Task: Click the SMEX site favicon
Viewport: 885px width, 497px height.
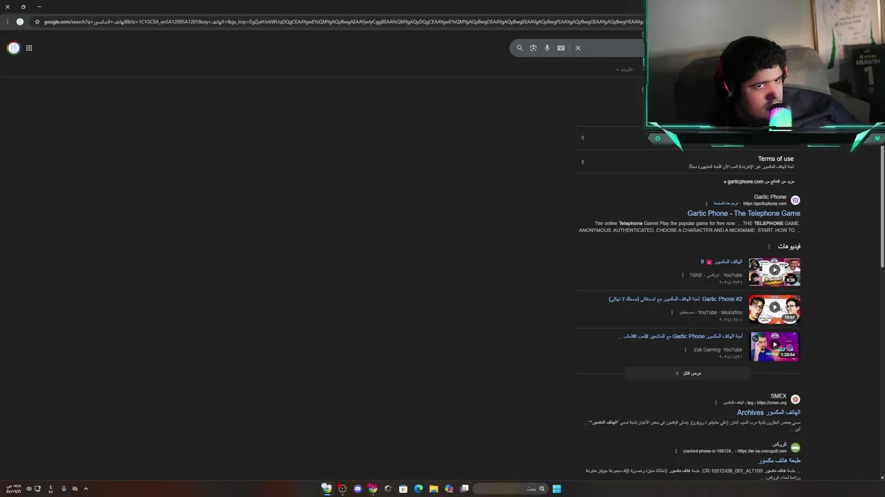Action: 795,400
